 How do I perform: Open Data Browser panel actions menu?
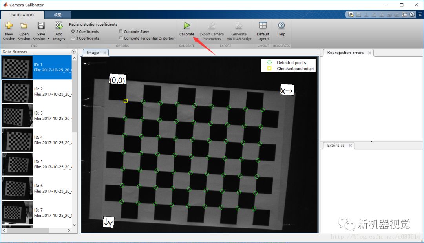(73, 52)
